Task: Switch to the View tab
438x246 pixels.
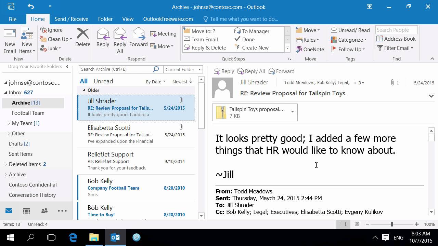Action: pos(128,19)
